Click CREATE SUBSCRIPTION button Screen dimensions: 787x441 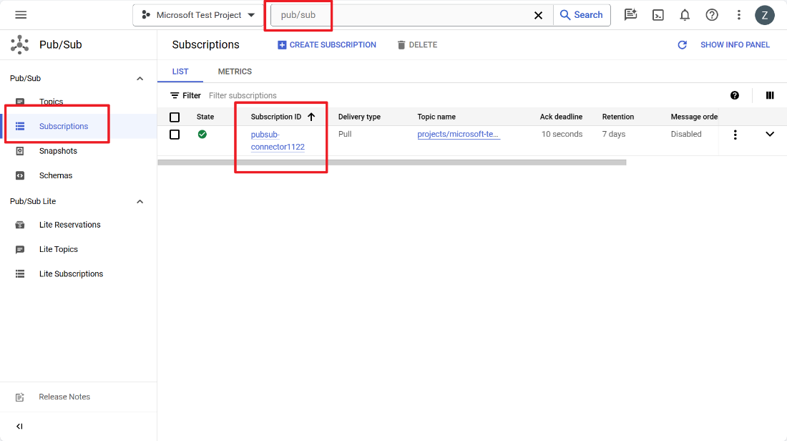[x=327, y=44]
